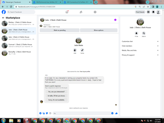
Task: Open Chrome's tab search dropdown
Action: 148,2
